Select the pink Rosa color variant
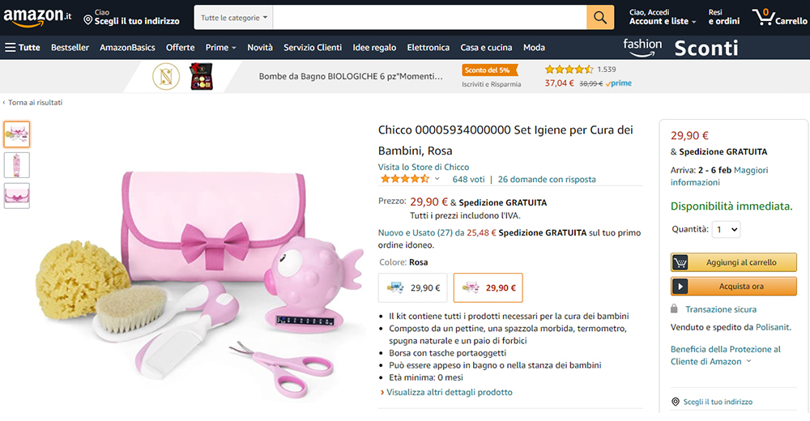Screen dimensions: 810x421 [x=488, y=287]
